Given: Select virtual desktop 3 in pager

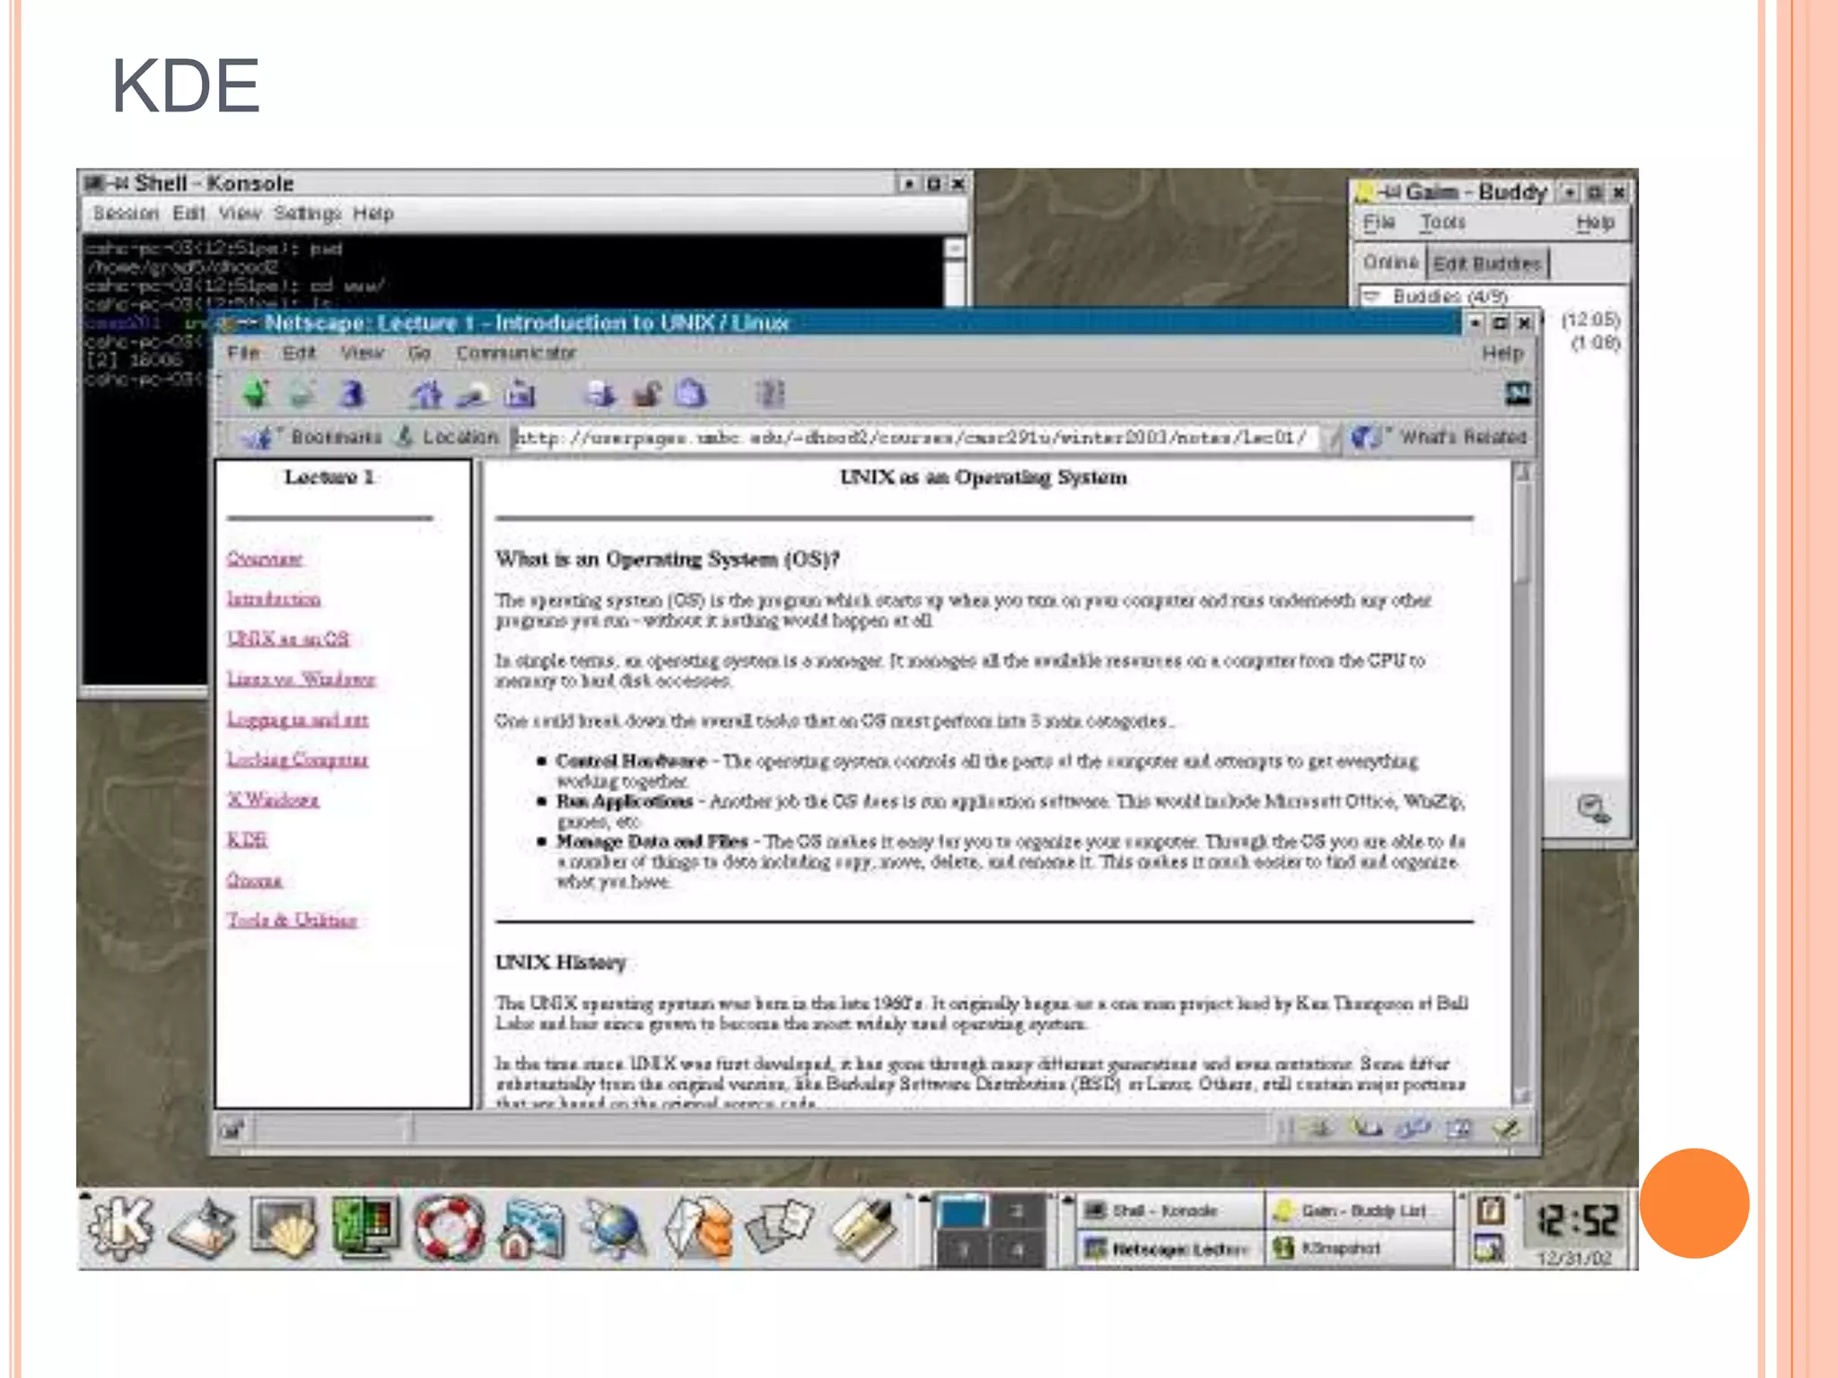Looking at the screenshot, I should pyautogui.click(x=962, y=1249).
